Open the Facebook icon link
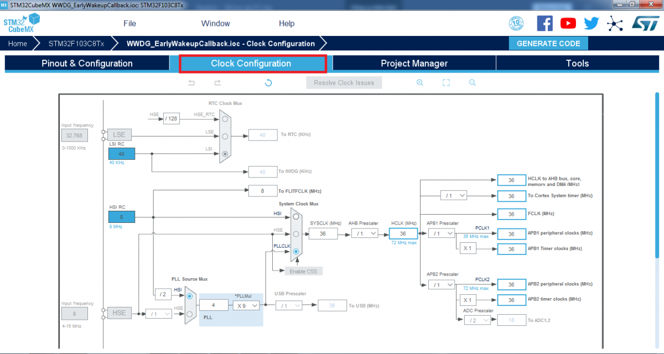The height and width of the screenshot is (354, 664). [545, 23]
